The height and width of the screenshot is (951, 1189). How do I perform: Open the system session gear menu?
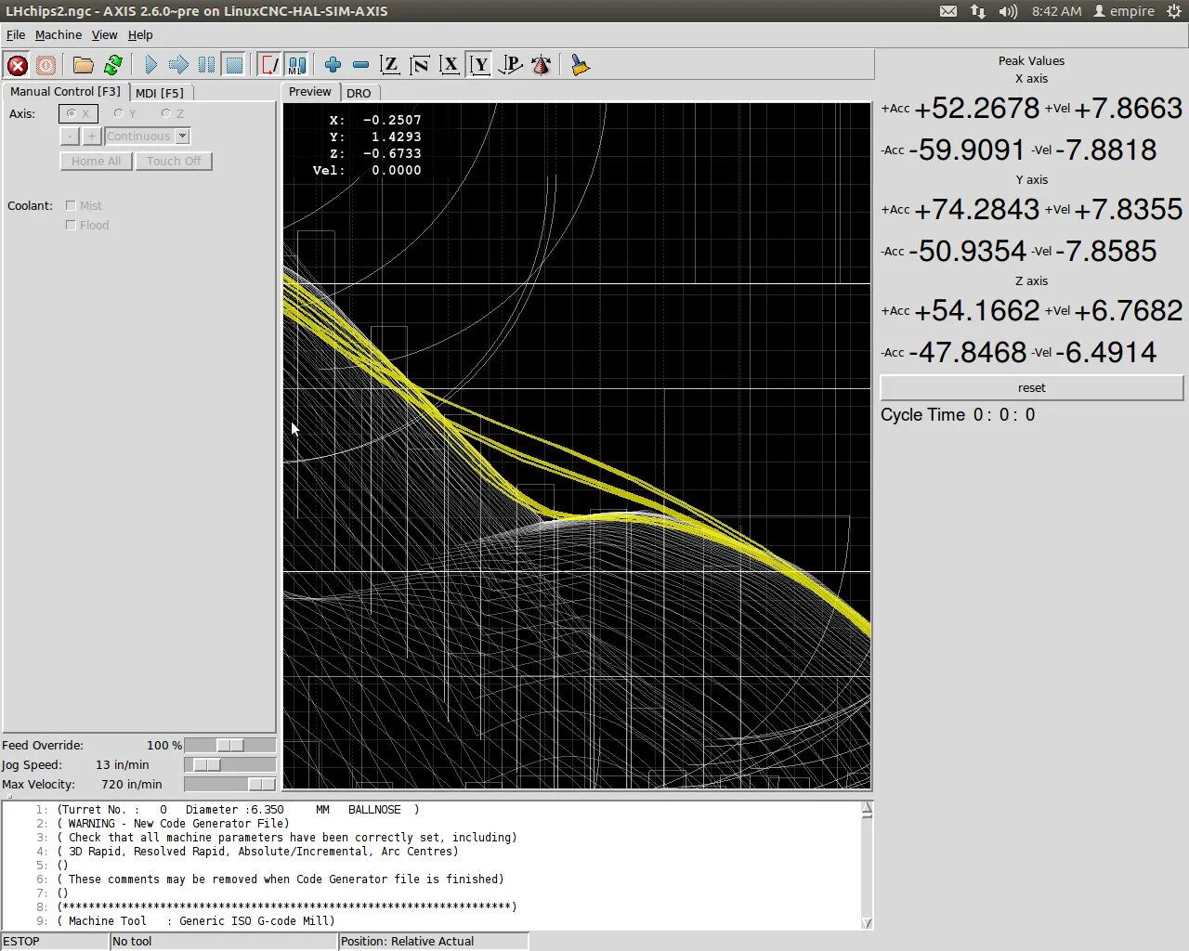(1174, 11)
